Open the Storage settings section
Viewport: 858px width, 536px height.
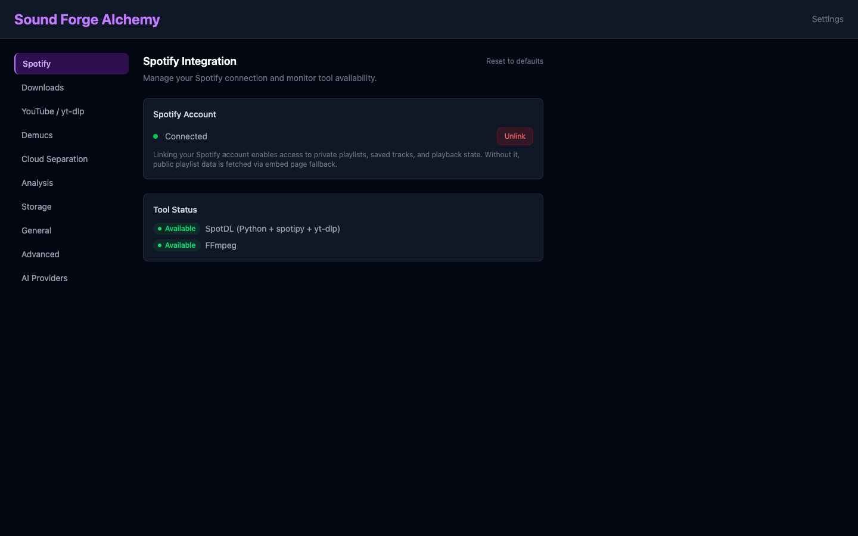[x=36, y=207]
